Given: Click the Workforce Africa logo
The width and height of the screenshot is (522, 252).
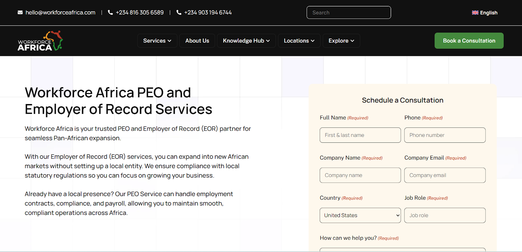Looking at the screenshot, I should (40, 41).
